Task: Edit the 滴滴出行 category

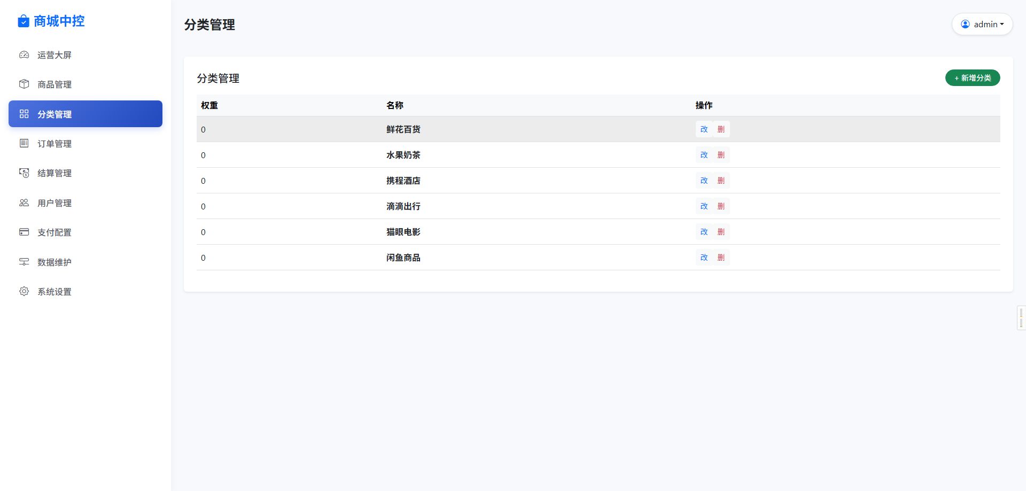Action: [x=704, y=206]
